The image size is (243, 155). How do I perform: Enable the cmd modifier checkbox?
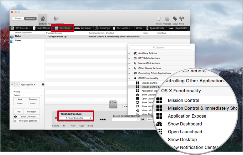pyautogui.click(x=91, y=122)
